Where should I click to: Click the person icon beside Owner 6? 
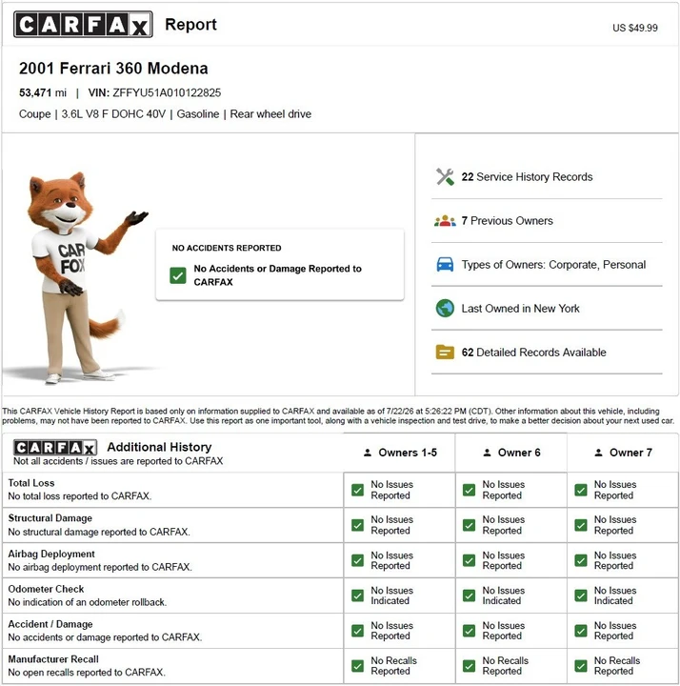point(487,453)
